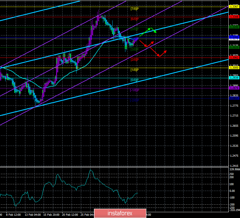Click the lower red forecast arrow tip
The height and width of the screenshot is (218, 240).
(165, 51)
